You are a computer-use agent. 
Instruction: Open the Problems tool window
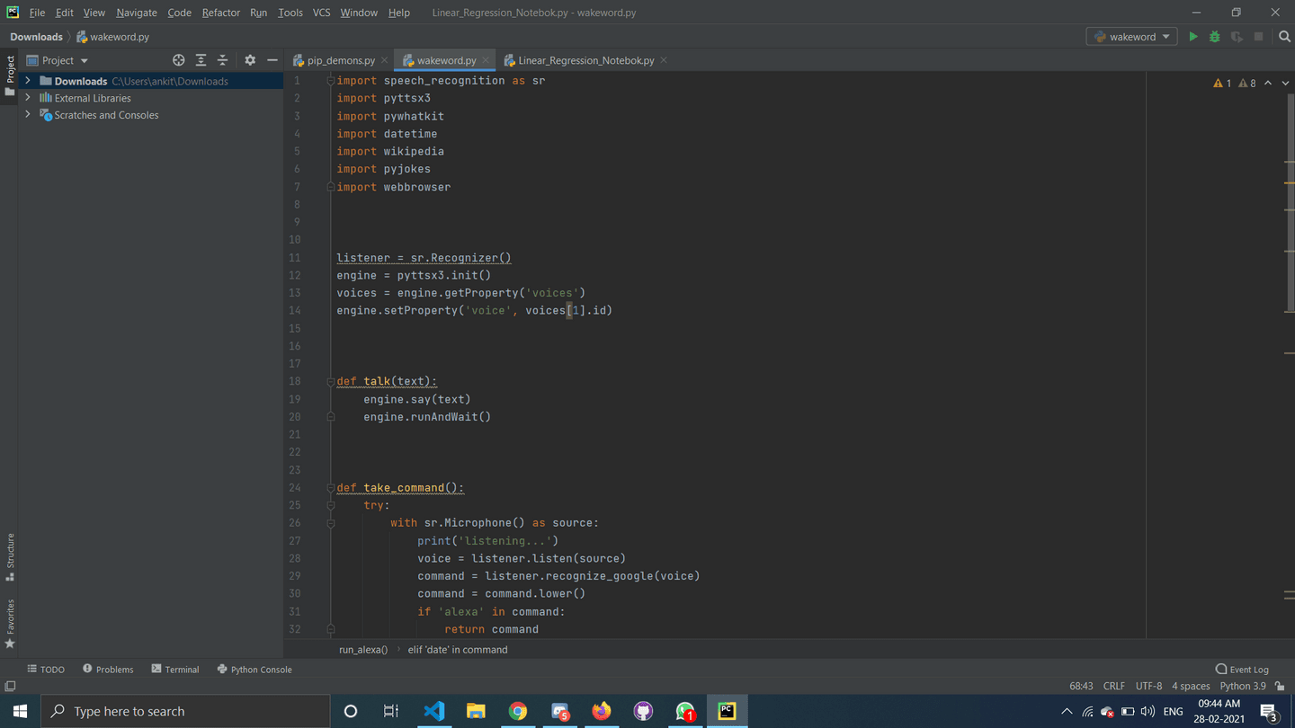(108, 670)
